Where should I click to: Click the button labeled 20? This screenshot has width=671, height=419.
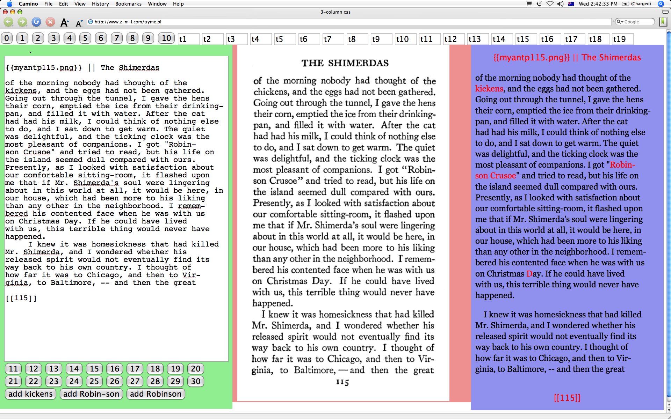click(196, 369)
